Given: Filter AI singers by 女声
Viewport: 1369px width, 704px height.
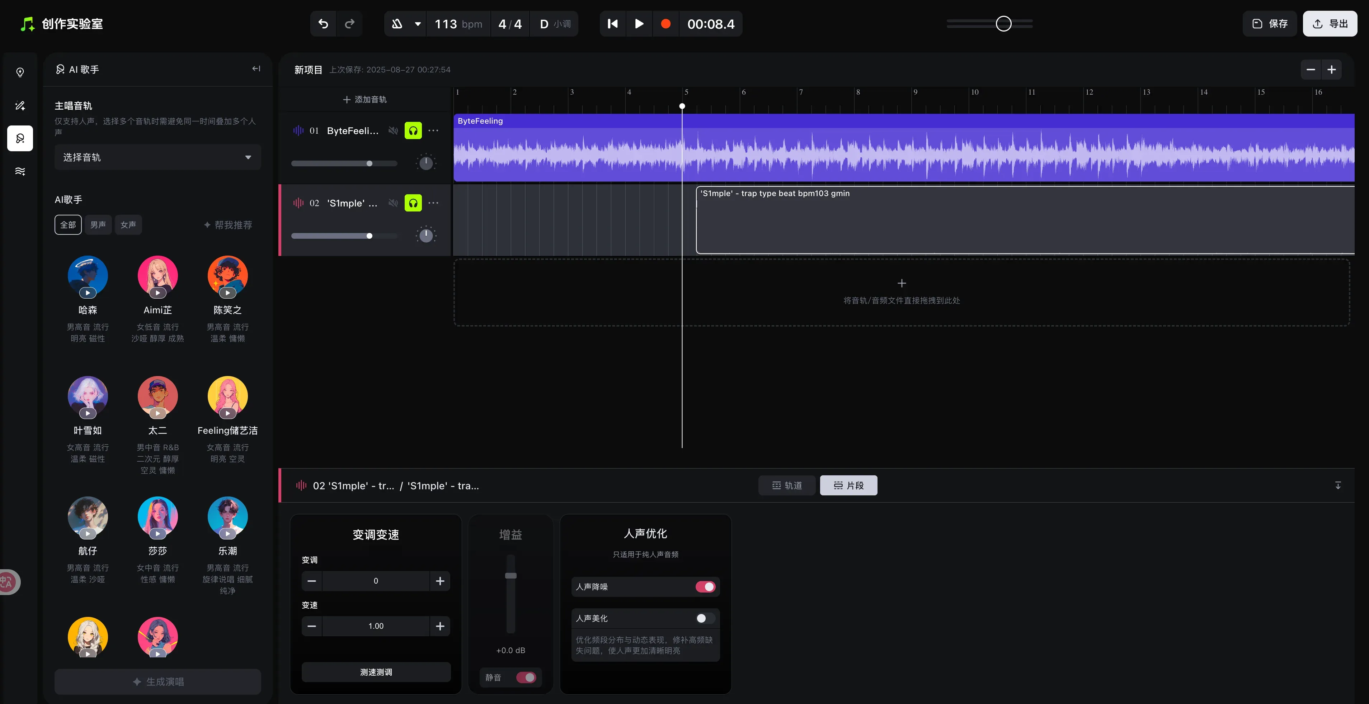Looking at the screenshot, I should (128, 225).
